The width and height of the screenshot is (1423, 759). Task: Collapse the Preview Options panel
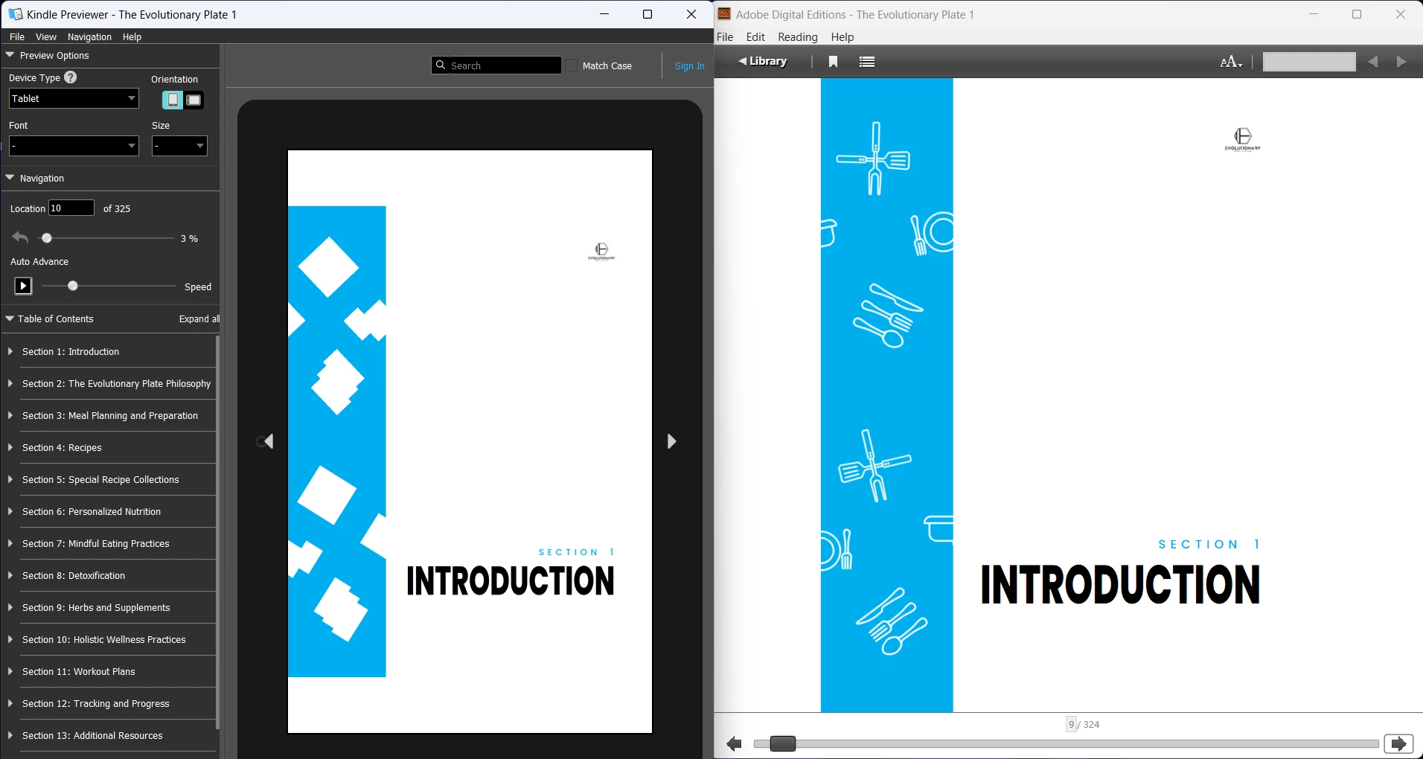click(x=10, y=55)
